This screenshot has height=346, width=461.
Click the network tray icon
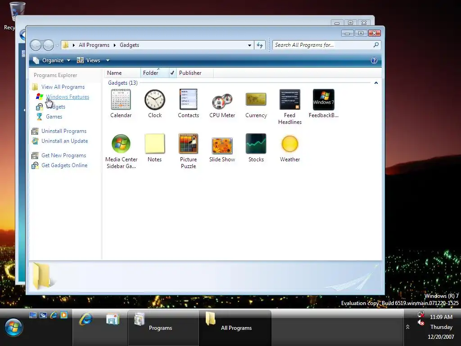(421, 314)
